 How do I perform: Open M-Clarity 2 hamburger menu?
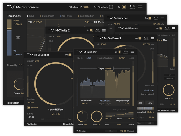104,30
